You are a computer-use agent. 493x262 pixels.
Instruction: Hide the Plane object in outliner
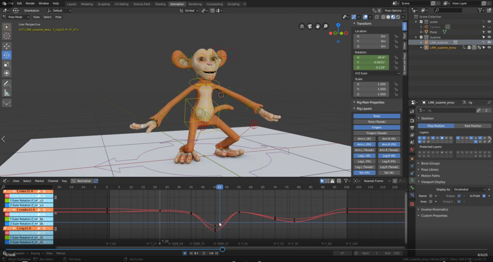(x=489, y=32)
